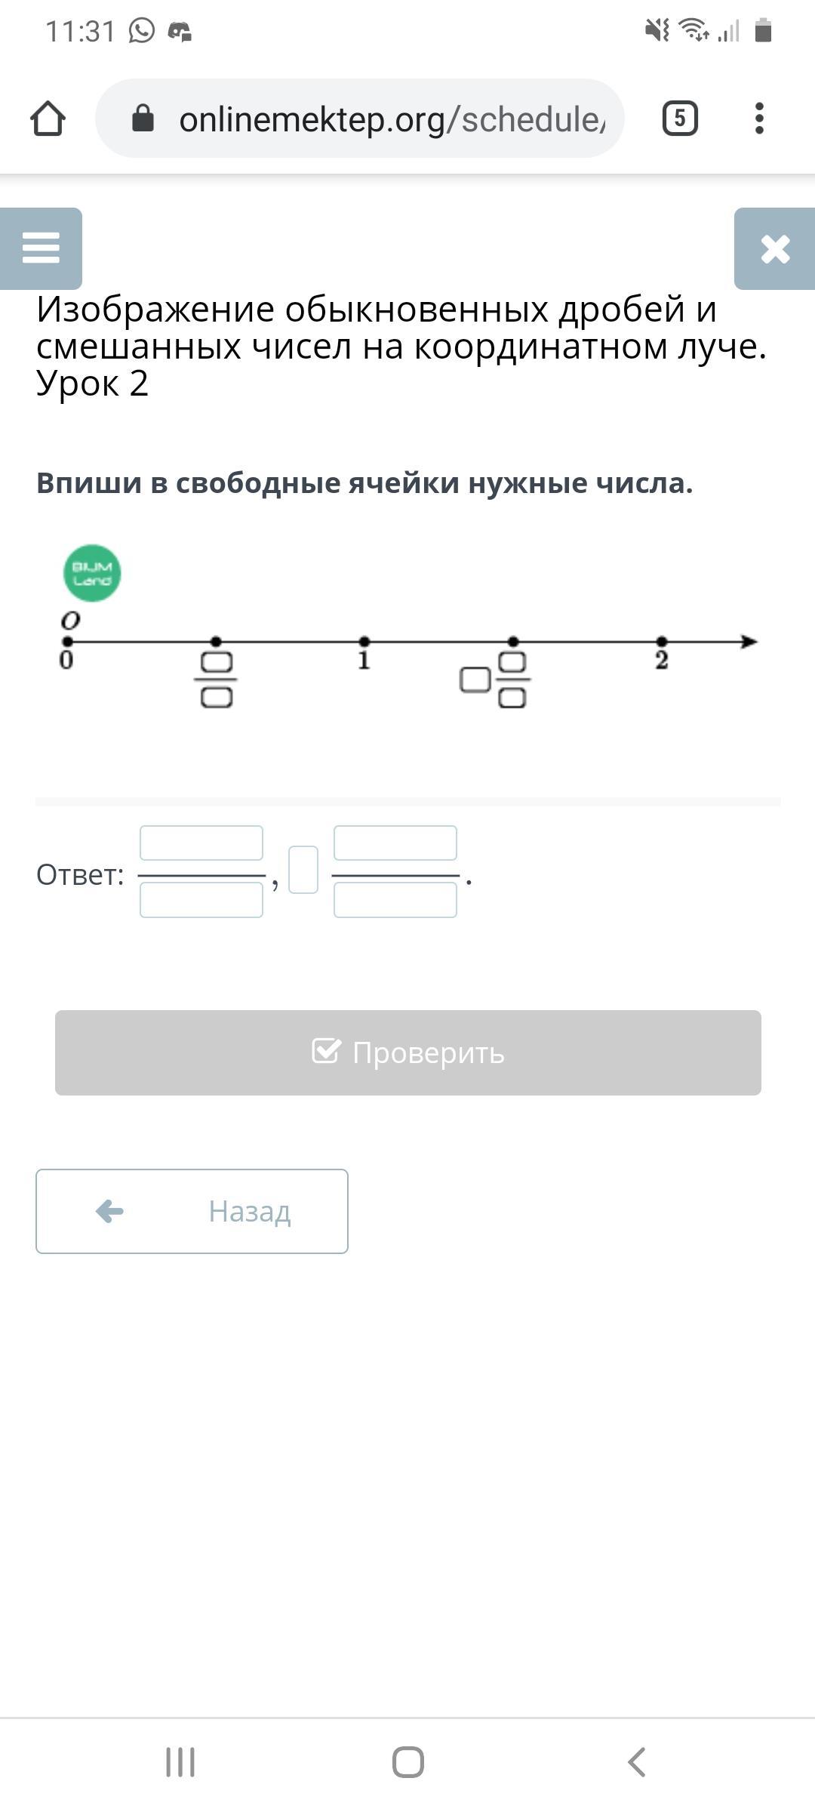Tap the browser home icon
Screen dimensions: 815x1812
(48, 119)
